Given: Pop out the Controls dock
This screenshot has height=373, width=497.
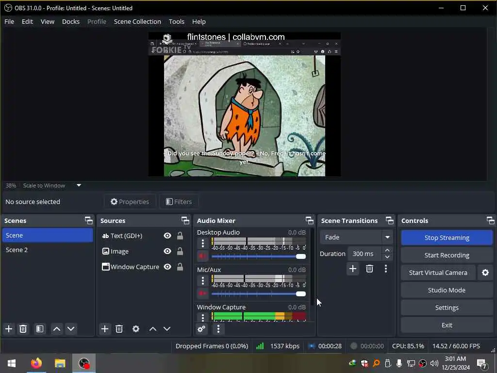Looking at the screenshot, I should 490,220.
